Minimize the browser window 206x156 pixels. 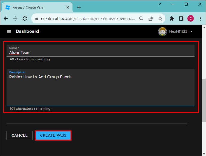(x=173, y=4)
